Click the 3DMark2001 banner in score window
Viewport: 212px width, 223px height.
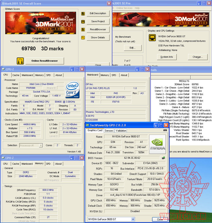[x=41, y=23]
